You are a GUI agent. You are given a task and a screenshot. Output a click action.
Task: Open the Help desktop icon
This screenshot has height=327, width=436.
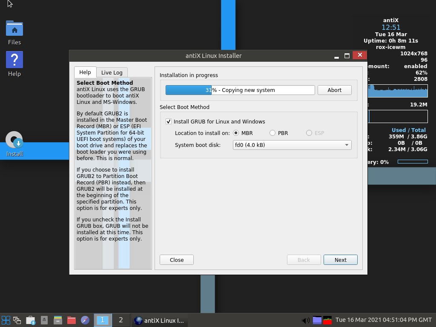click(14, 64)
